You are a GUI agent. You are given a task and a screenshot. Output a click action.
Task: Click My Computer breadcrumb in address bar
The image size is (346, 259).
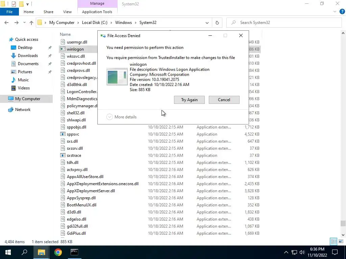click(62, 23)
